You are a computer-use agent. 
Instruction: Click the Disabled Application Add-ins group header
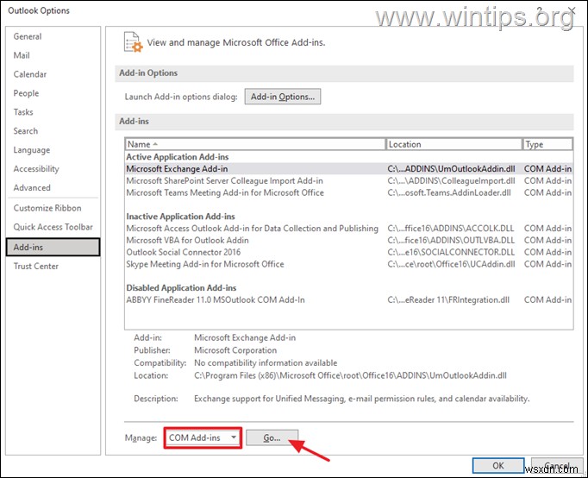point(181,288)
